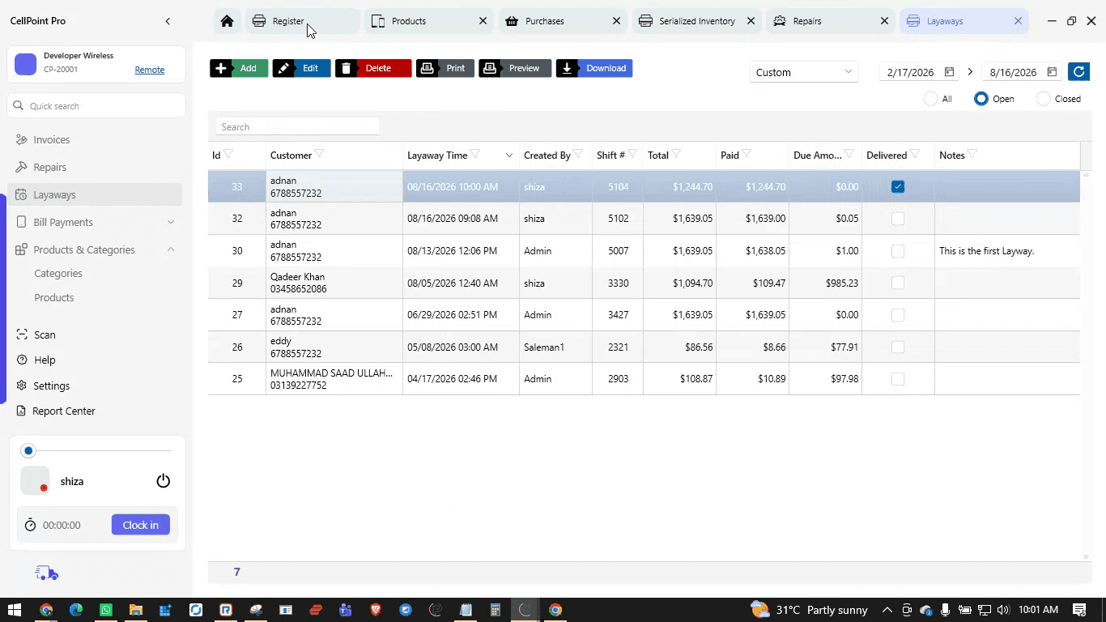Image resolution: width=1106 pixels, height=622 pixels.
Task: Open the Windows Start menu
Action: [x=15, y=610]
